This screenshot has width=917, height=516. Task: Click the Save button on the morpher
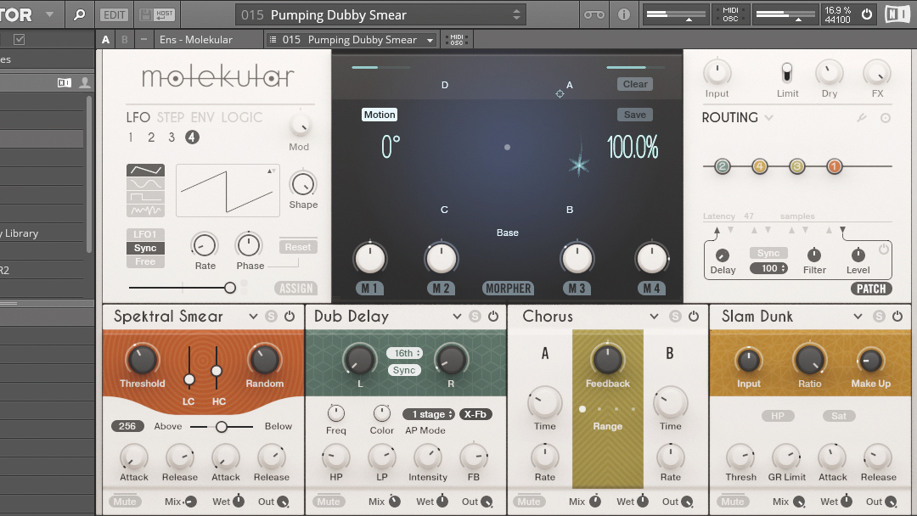634,115
